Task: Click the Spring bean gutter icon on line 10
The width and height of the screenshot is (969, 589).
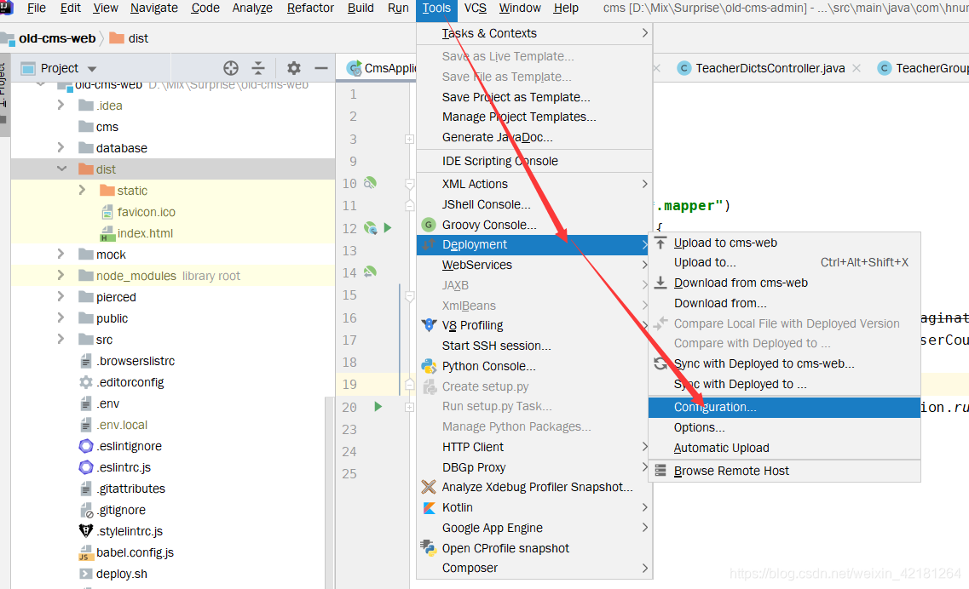Action: 370,183
